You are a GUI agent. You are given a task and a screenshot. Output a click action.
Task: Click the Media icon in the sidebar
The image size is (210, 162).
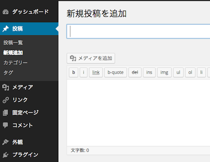(x=5, y=87)
